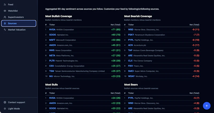Open the Watchlist menu item
This screenshot has height=113, width=214.
click(x=19, y=11)
